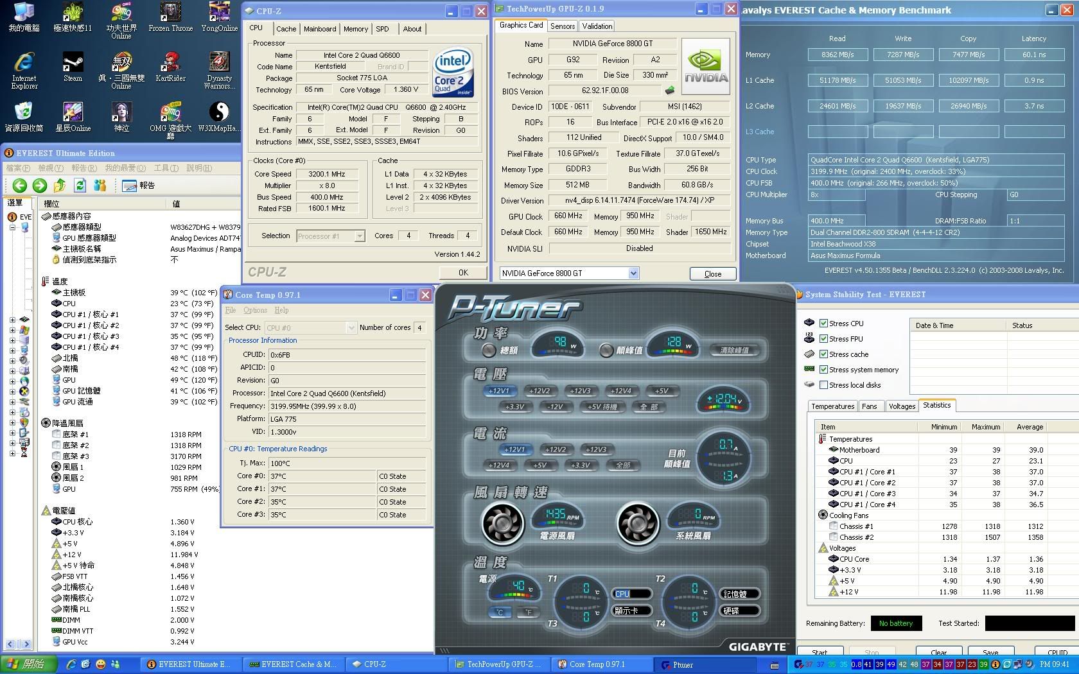
Task: Click the P-Tuner system fan icon
Action: (638, 523)
